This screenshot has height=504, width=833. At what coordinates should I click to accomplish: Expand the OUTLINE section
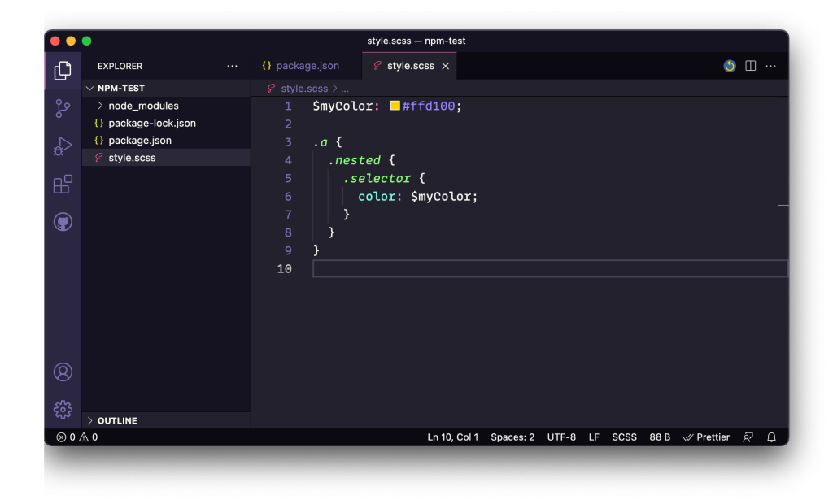point(166,420)
